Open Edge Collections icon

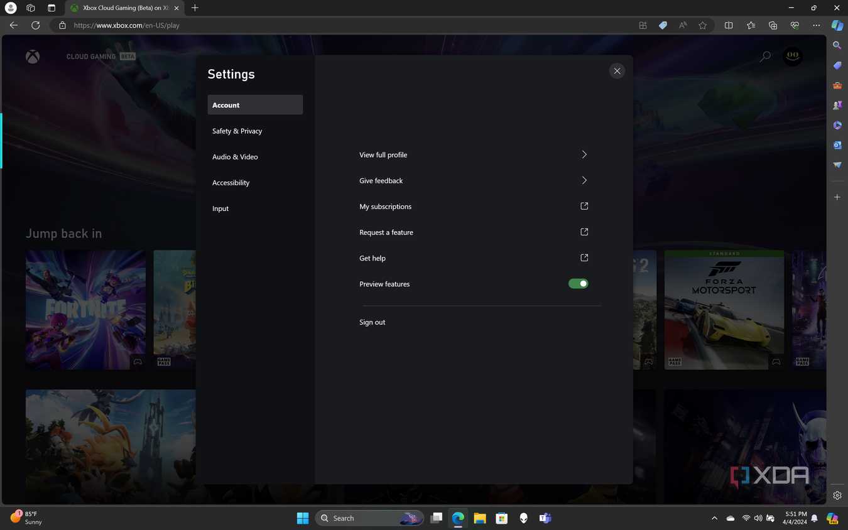[x=773, y=25]
